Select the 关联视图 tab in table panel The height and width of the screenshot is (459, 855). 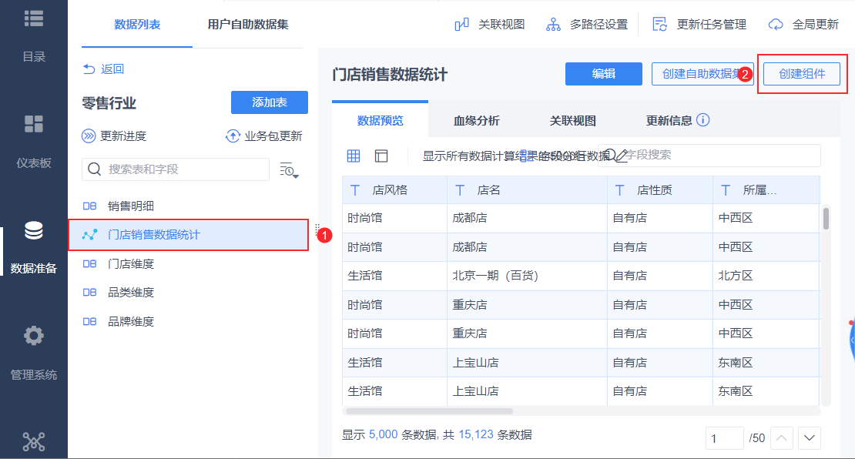click(572, 120)
